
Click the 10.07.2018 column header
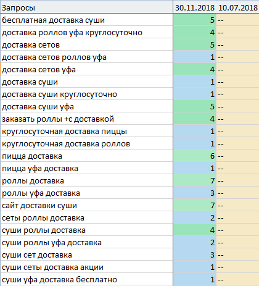coord(237,7)
